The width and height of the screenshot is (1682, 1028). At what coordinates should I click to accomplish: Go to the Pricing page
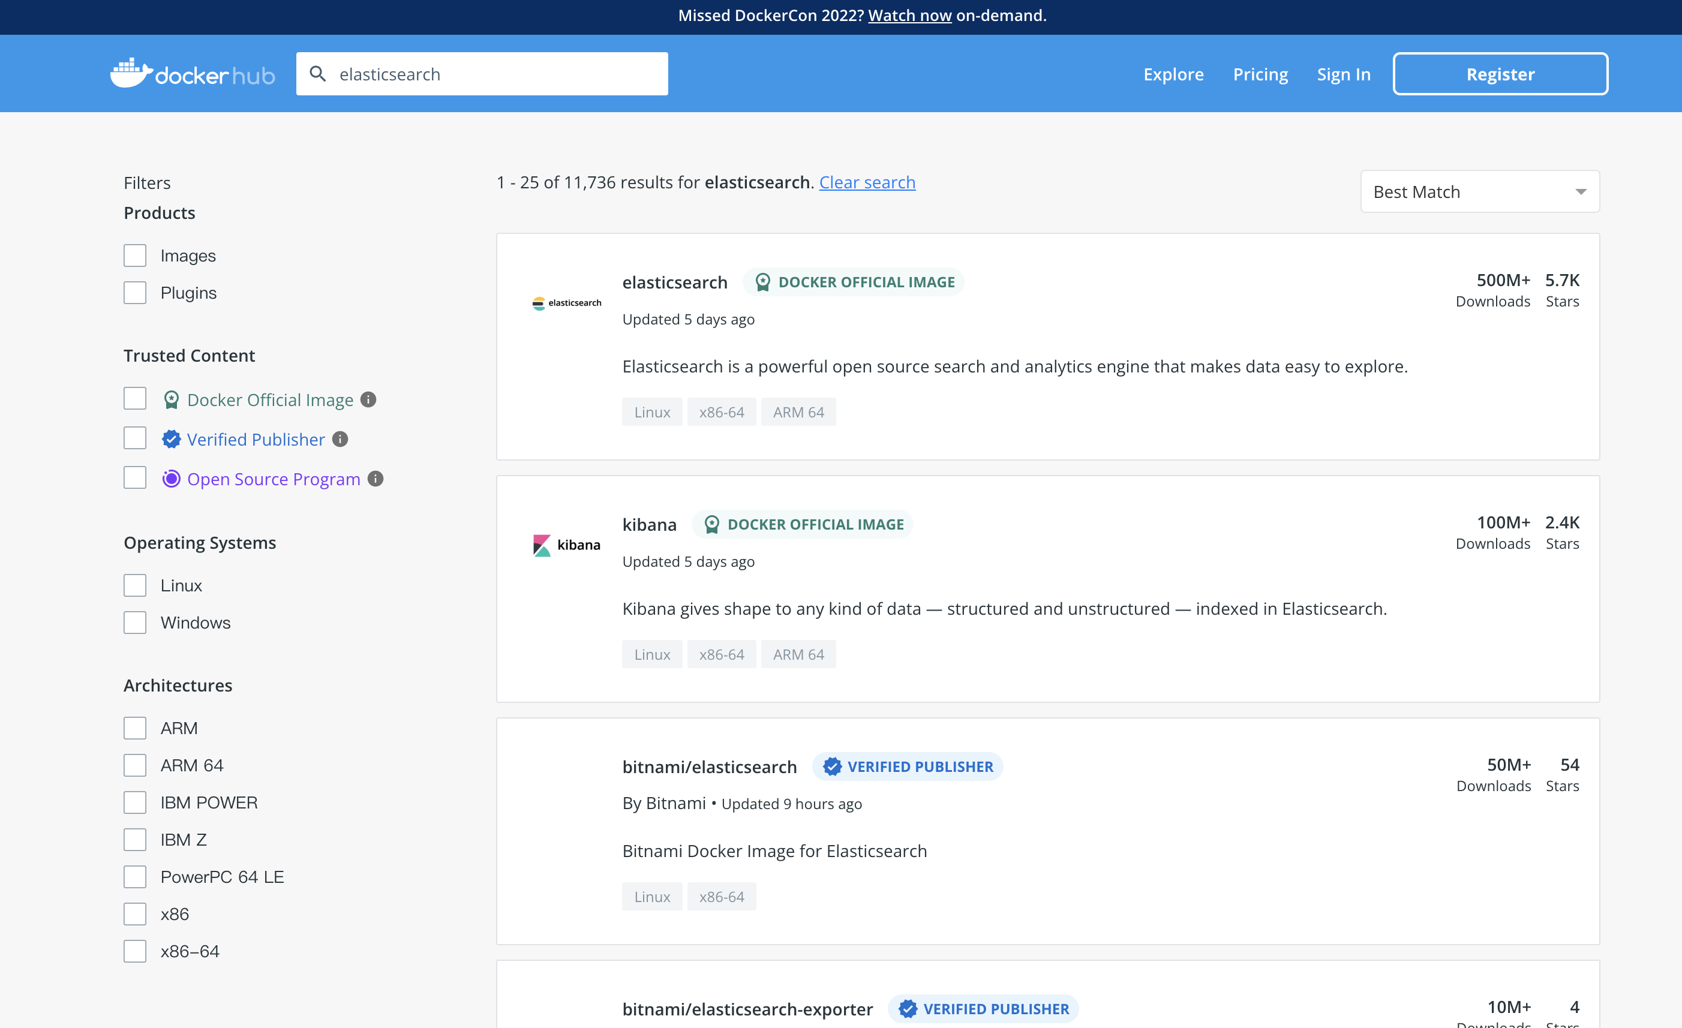click(1260, 74)
